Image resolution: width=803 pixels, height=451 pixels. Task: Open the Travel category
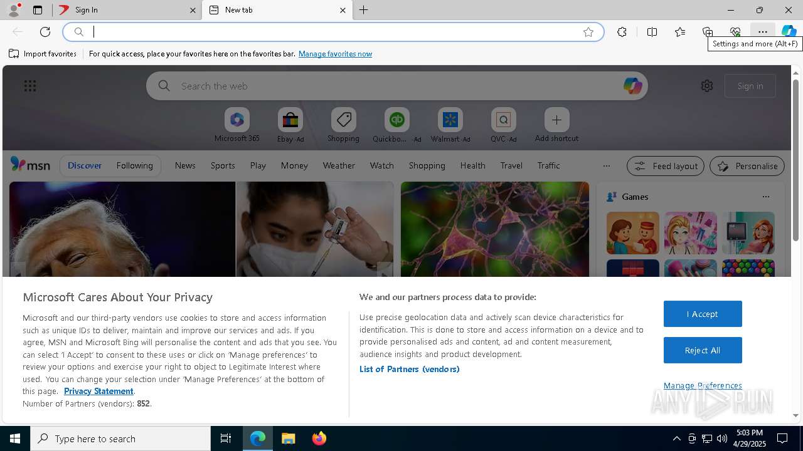point(511,165)
